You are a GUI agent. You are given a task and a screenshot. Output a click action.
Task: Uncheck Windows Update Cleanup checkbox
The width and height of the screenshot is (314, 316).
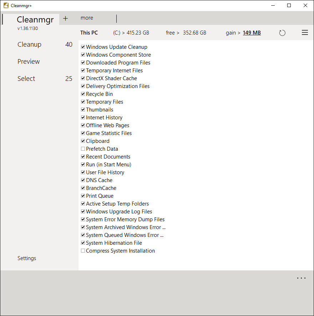[83, 47]
